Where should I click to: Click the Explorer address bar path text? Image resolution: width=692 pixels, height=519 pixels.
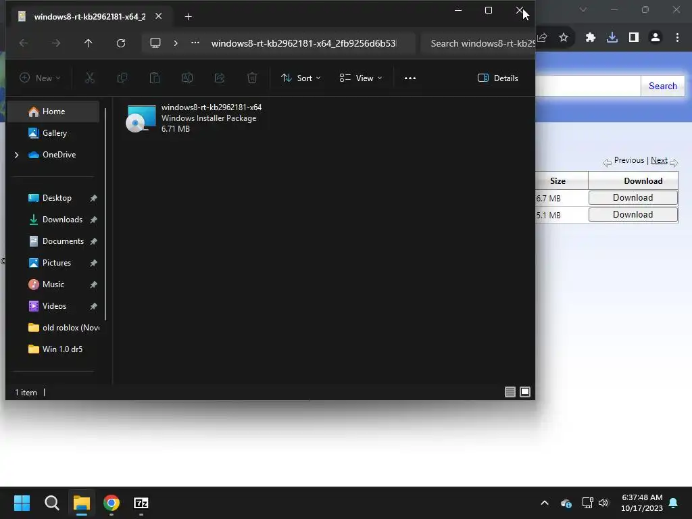[303, 43]
